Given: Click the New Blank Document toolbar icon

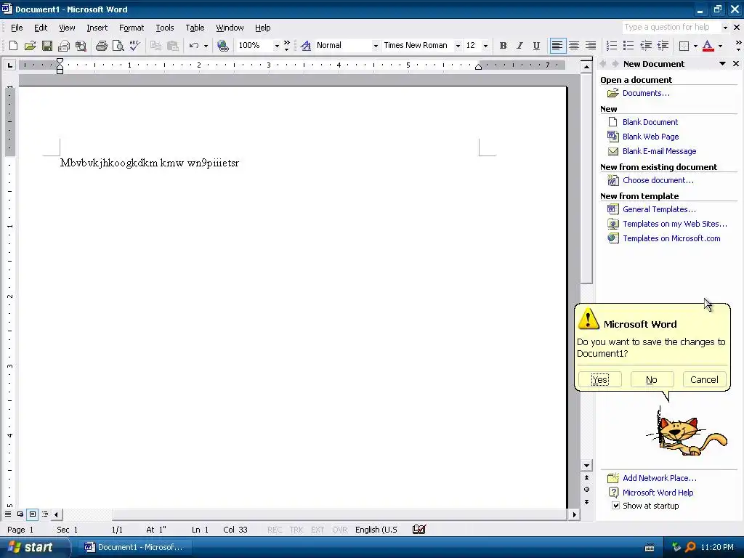Looking at the screenshot, I should pos(13,46).
